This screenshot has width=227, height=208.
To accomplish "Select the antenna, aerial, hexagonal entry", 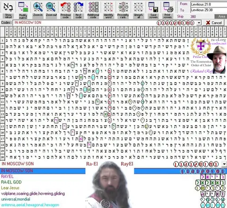I will click(30, 205).
